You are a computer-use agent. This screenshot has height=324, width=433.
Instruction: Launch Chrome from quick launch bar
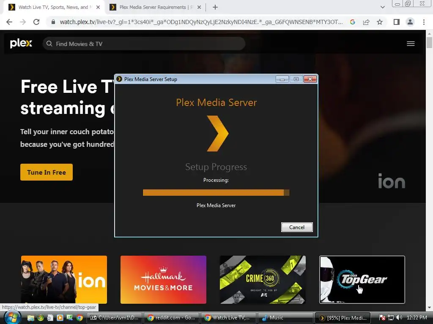point(79,318)
